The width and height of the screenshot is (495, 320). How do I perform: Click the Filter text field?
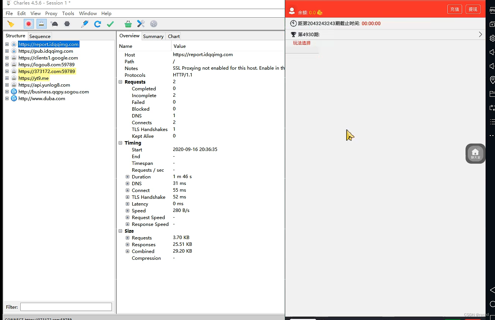(66, 307)
